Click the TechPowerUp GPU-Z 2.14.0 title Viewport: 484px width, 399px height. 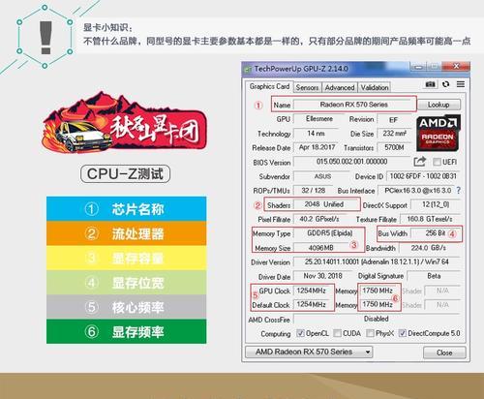[301, 69]
